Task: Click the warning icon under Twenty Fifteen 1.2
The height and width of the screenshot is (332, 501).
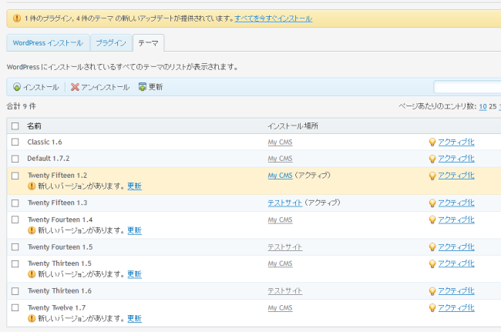Action: pos(32,186)
